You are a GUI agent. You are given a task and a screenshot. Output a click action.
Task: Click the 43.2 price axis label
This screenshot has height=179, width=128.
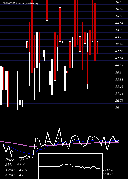pyautogui.click(x=118, y=37)
